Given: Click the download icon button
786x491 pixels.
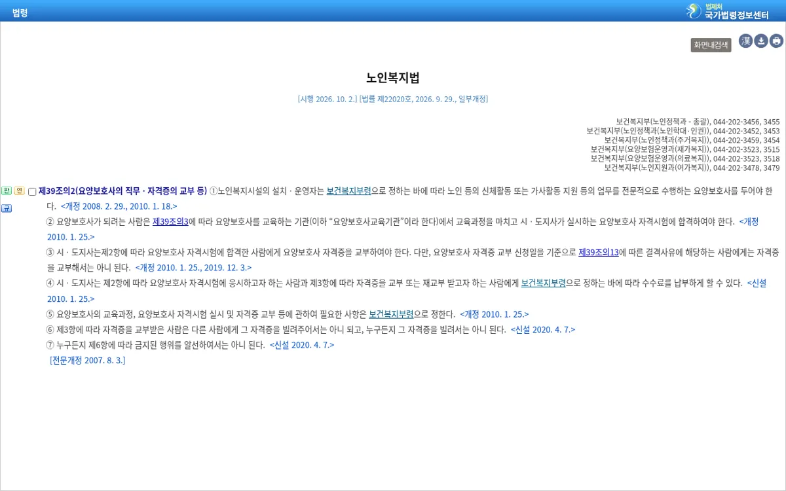Looking at the screenshot, I should click(x=761, y=41).
